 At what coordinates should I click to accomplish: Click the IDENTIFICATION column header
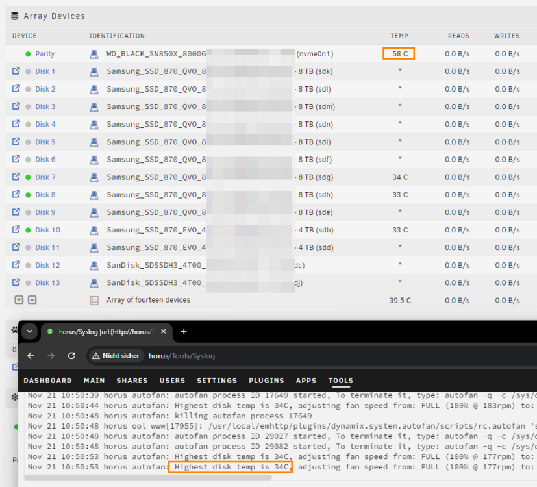coord(117,36)
